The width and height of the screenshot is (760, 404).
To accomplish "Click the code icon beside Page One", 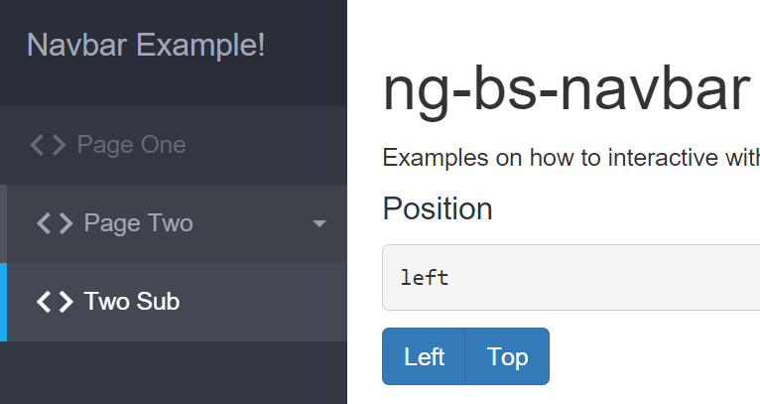I will (x=49, y=145).
